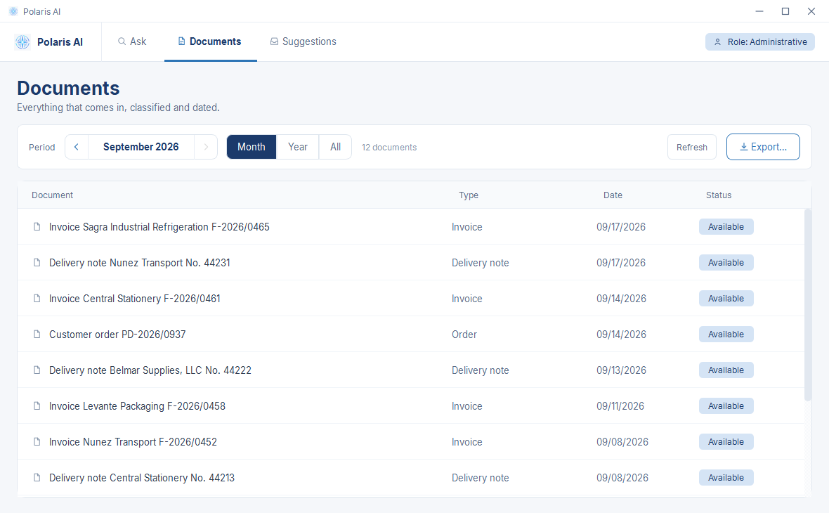This screenshot has width=829, height=513.
Task: Click the page icon in the Documents tab
Action: point(181,41)
